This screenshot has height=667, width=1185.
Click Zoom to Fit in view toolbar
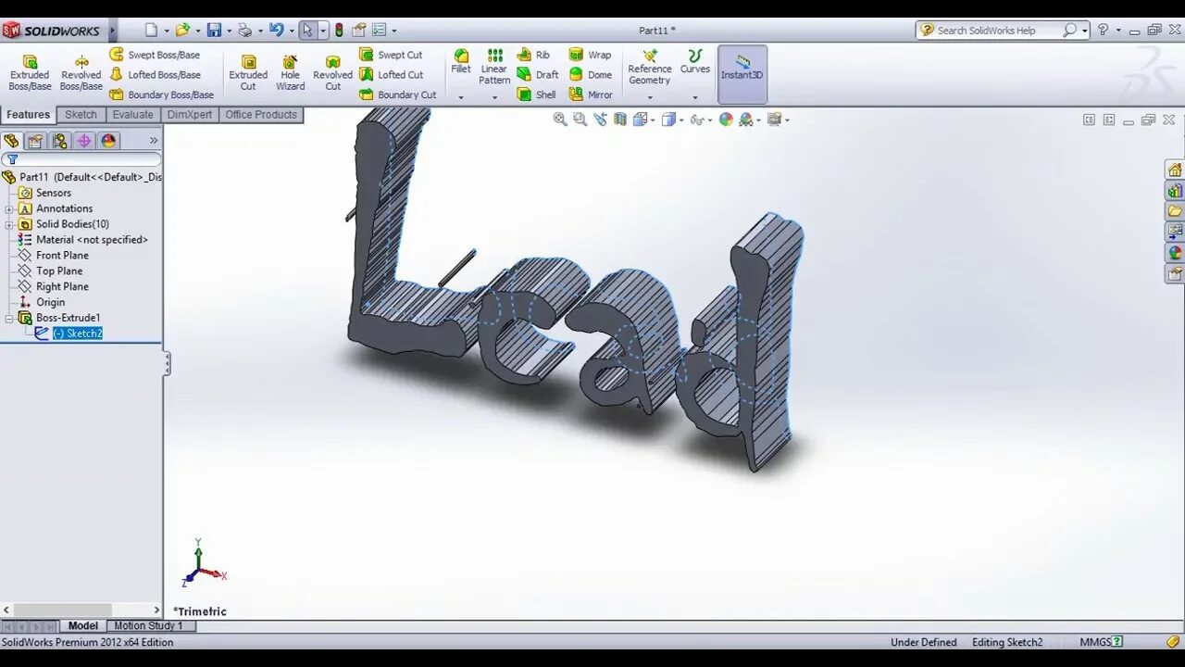560,120
